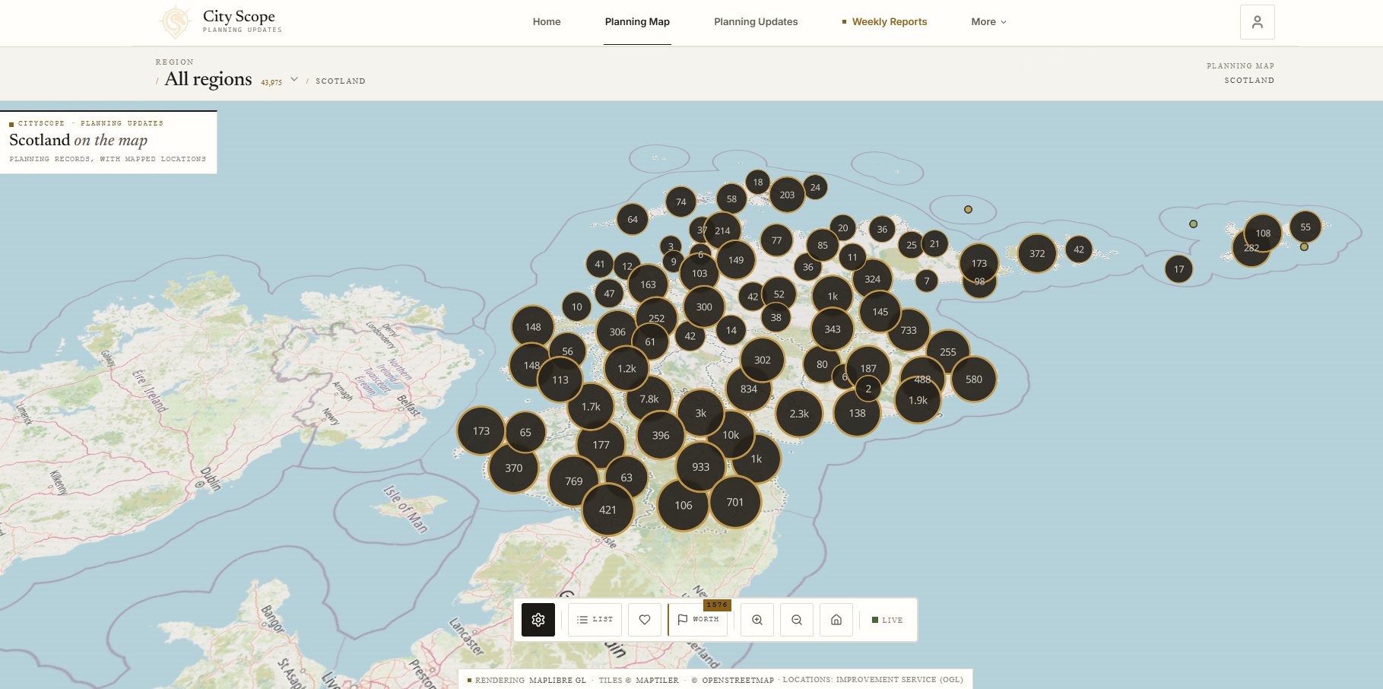The height and width of the screenshot is (689, 1383).
Task: Open the 306 cluster marker
Action: coord(617,332)
